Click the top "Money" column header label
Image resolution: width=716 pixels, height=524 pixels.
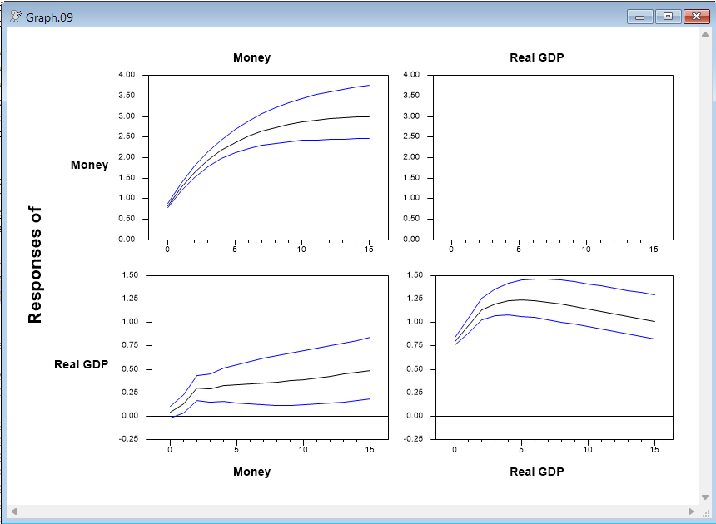251,57
